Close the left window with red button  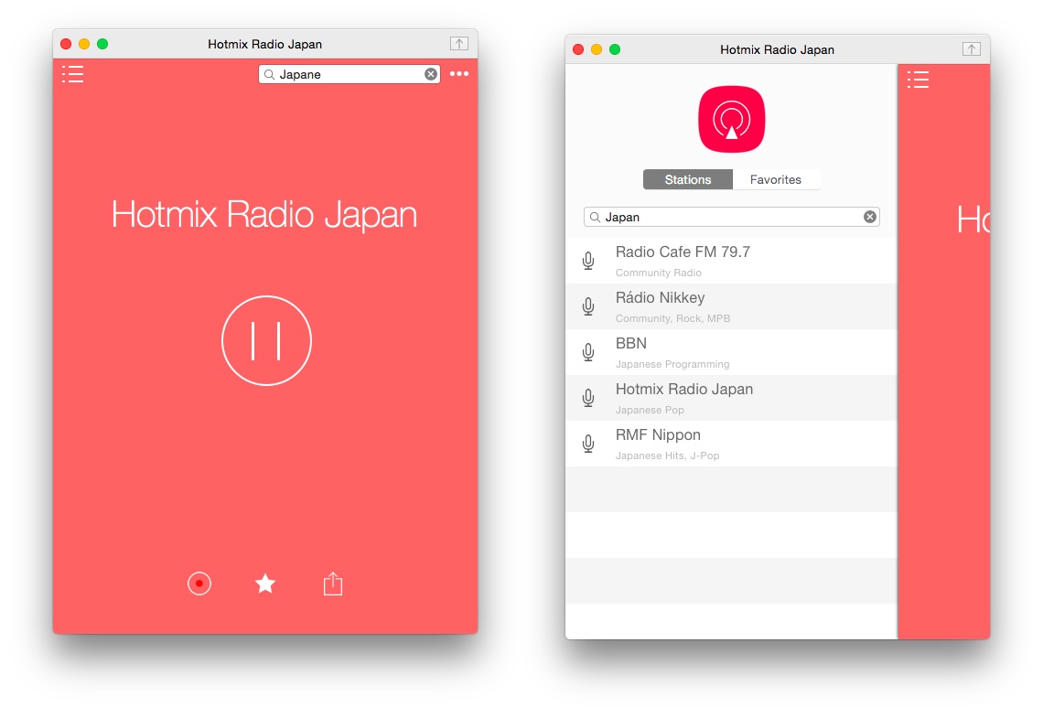[66, 44]
